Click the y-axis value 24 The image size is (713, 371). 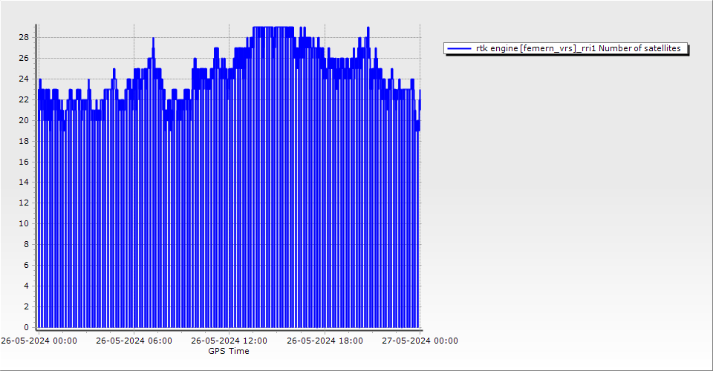(x=24, y=79)
